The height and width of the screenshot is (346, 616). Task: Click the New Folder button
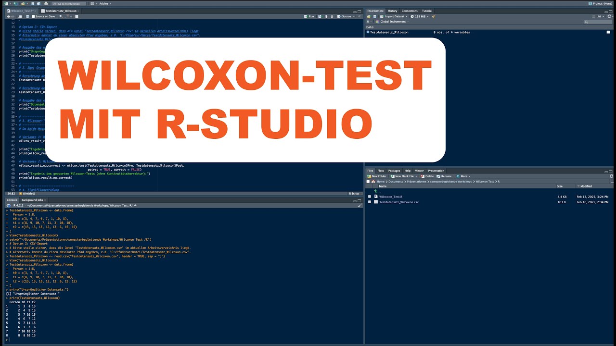coord(377,176)
